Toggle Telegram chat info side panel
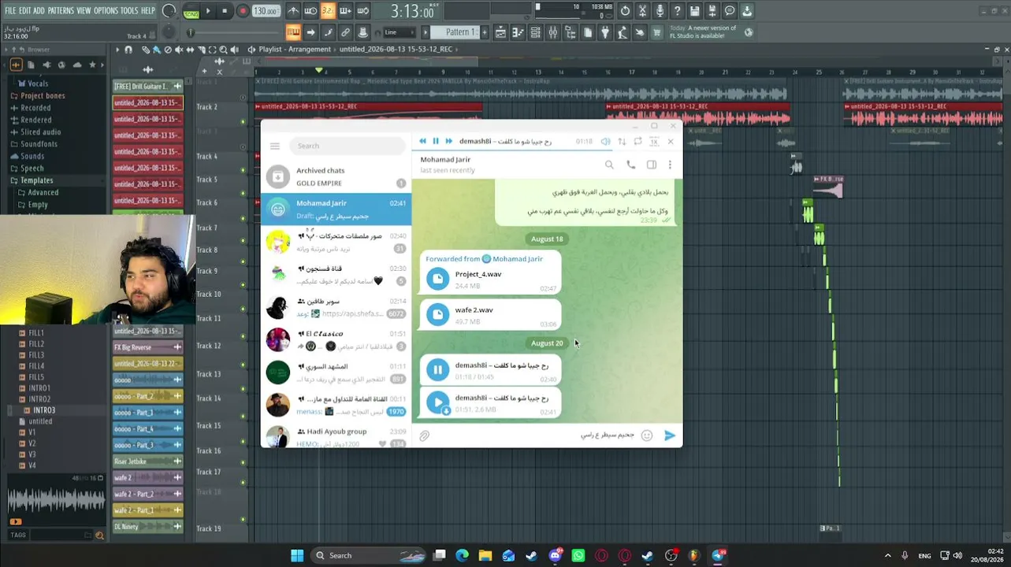The height and width of the screenshot is (567, 1011). [651, 165]
